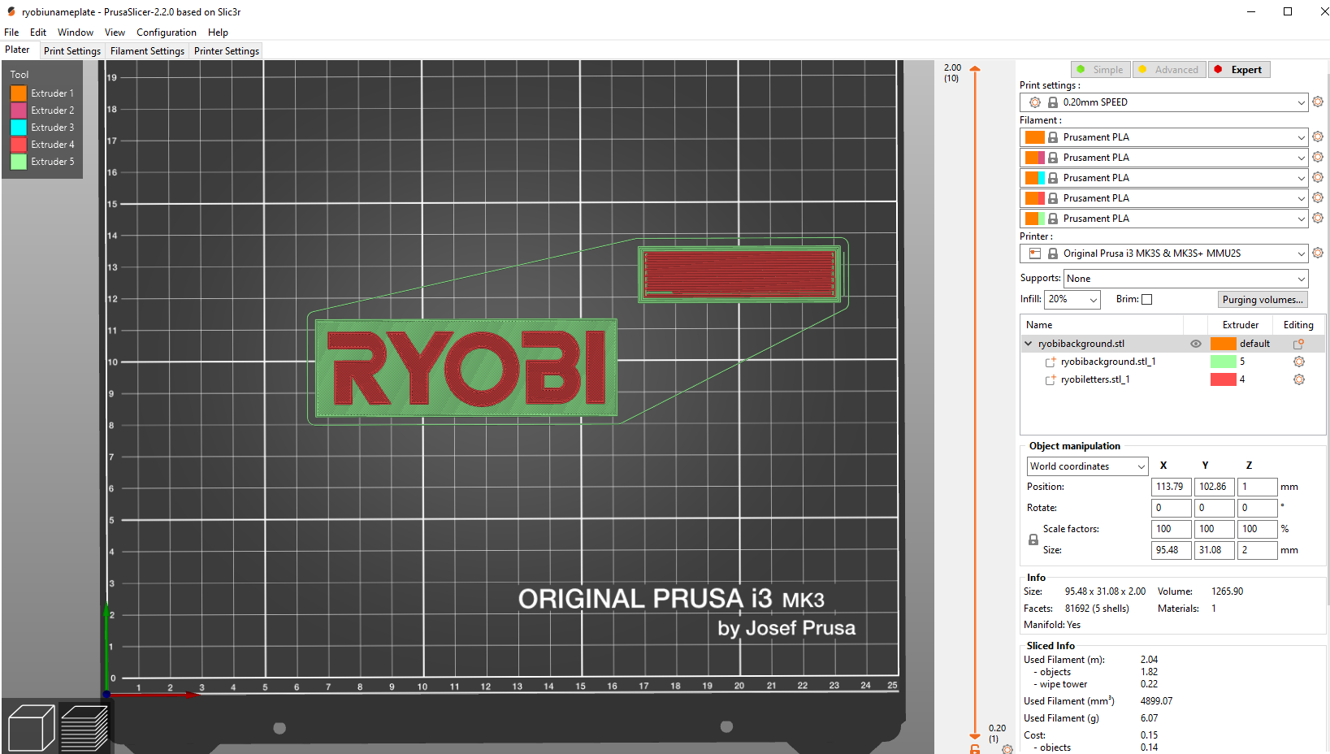Click the lower layer slider handle at 0.20
Screen dimensions: 1330x754
point(975,736)
